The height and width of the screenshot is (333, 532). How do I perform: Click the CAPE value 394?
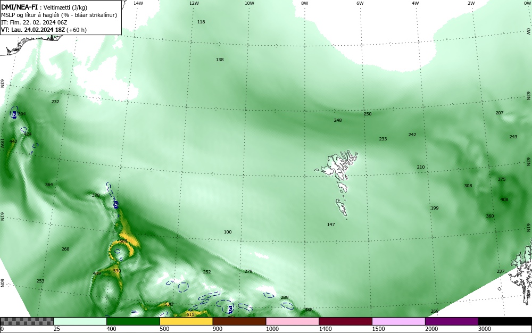click(x=22, y=114)
